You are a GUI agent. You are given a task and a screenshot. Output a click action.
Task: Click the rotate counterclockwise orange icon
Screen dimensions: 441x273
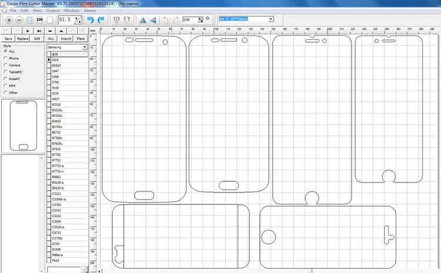(x=165, y=20)
